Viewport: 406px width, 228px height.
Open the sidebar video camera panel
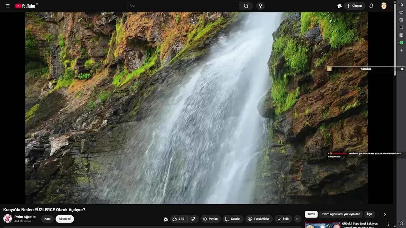click(401, 12)
